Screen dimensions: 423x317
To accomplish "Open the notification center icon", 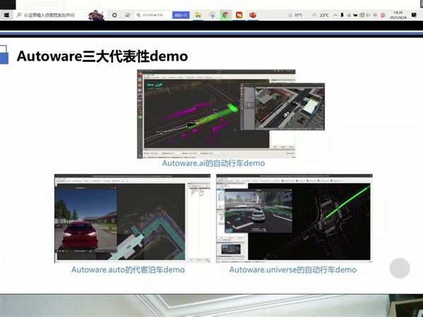I will click(x=414, y=15).
